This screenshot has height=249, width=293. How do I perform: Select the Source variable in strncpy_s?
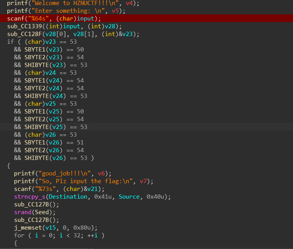[x=129, y=197]
